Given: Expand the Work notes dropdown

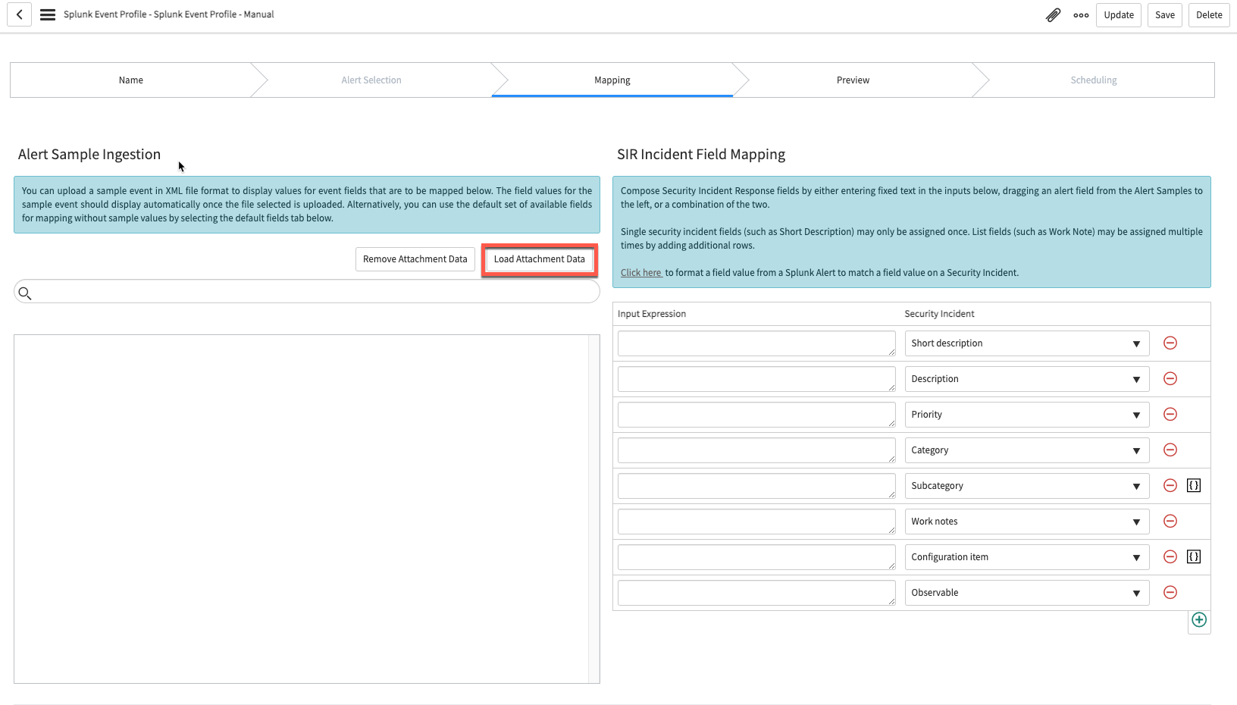Looking at the screenshot, I should point(1027,522).
